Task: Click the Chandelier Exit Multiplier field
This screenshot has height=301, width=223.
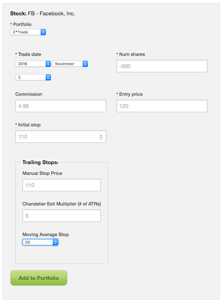Action: coord(62,216)
